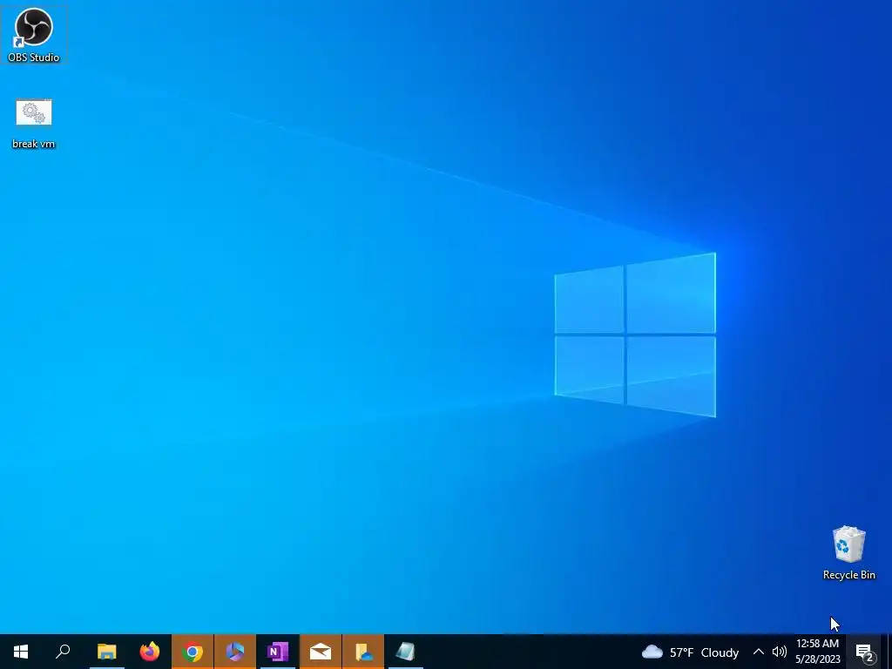Switch to OneNote in the taskbar
Viewport: 892px width, 669px height.
point(278,652)
